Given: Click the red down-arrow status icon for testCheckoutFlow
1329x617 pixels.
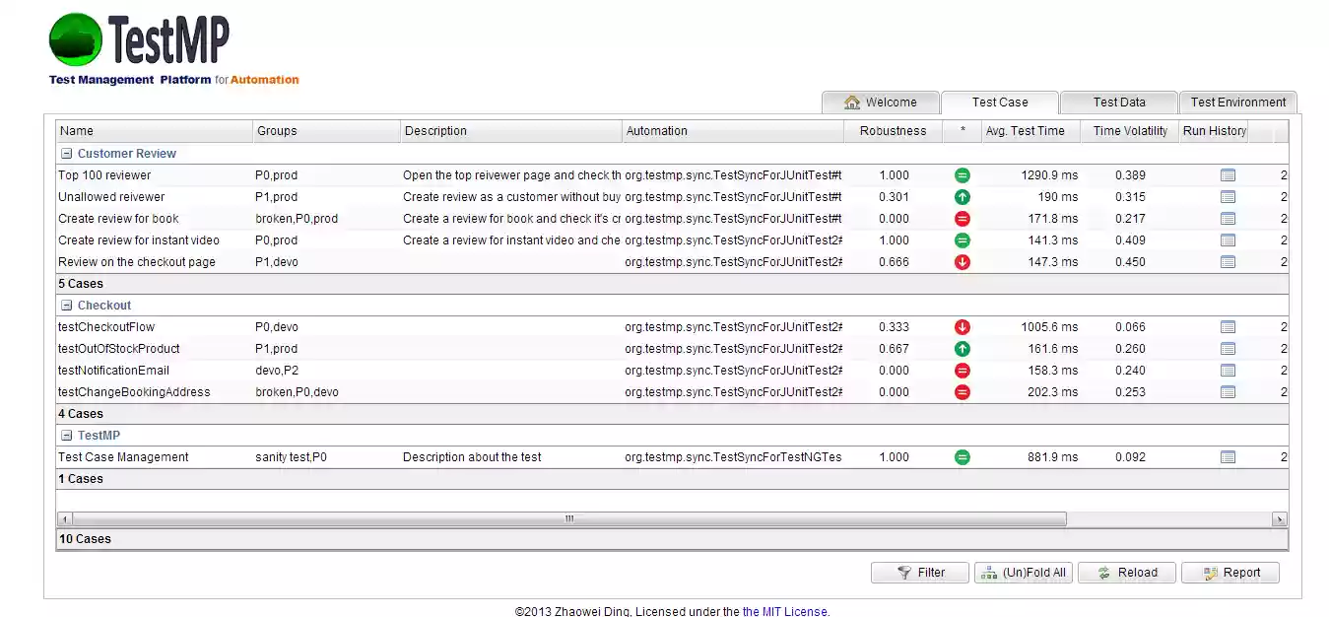Looking at the screenshot, I should click(x=962, y=326).
